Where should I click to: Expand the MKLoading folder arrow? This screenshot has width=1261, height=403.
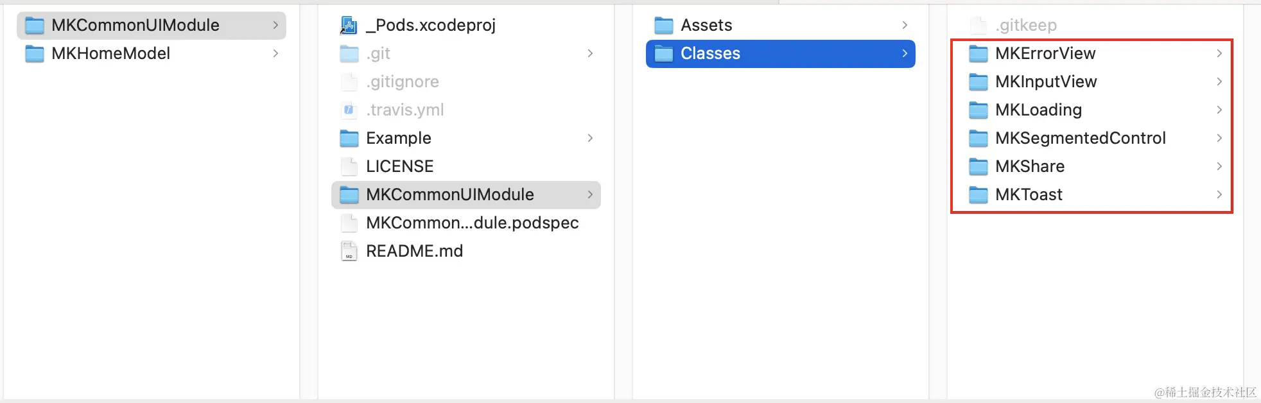coord(1219,110)
